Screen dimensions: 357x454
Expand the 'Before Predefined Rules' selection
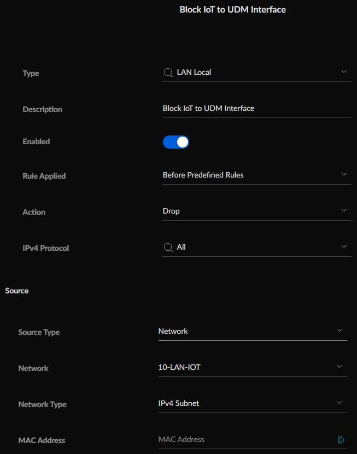point(203,175)
